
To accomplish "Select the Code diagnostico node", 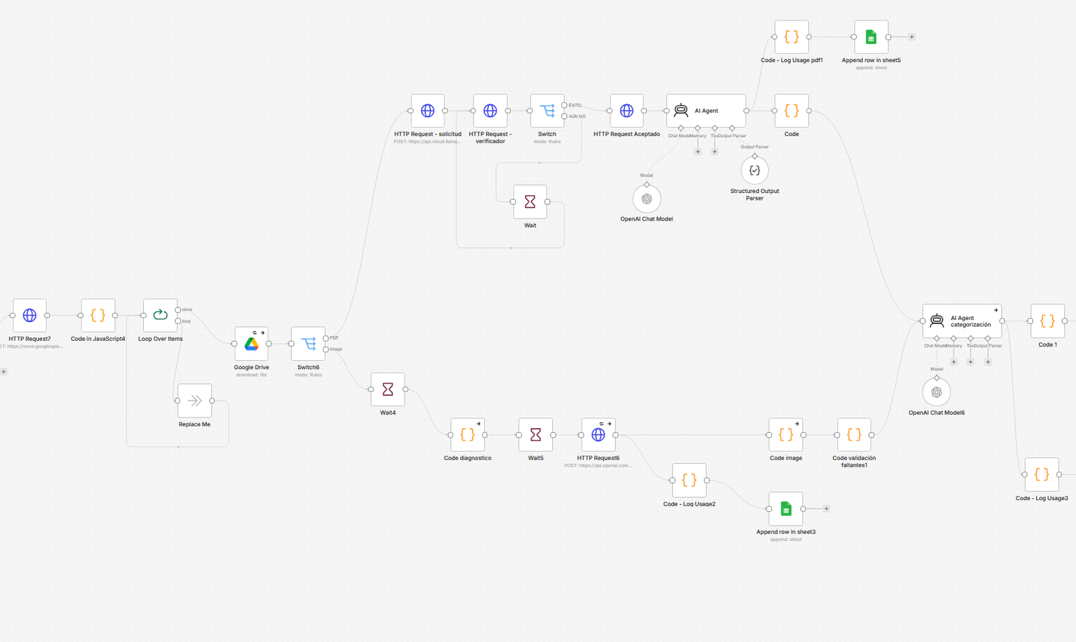I will coord(467,435).
